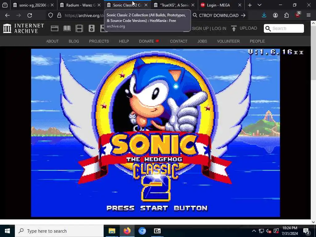Open the notification center icon
The width and height of the screenshot is (316, 237).
click(x=306, y=231)
